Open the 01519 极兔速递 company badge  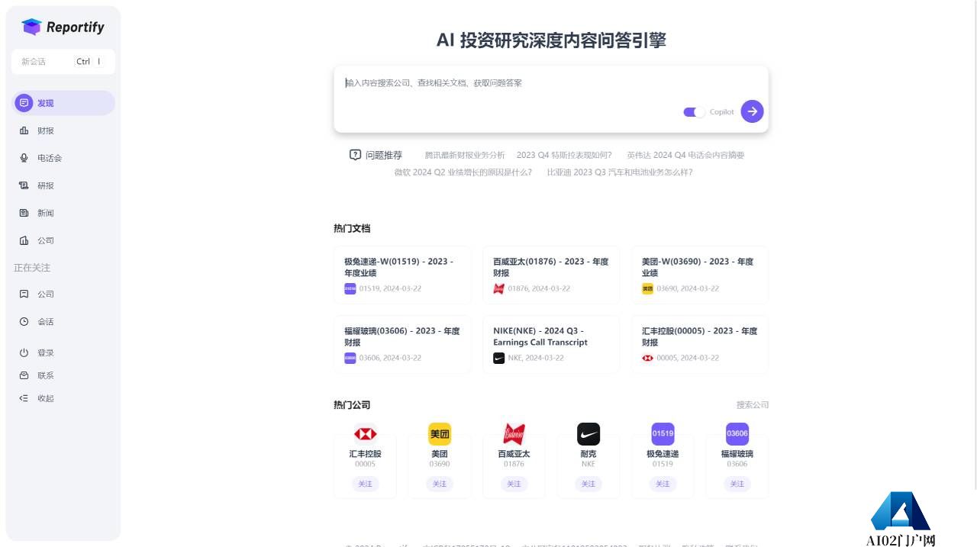663,434
